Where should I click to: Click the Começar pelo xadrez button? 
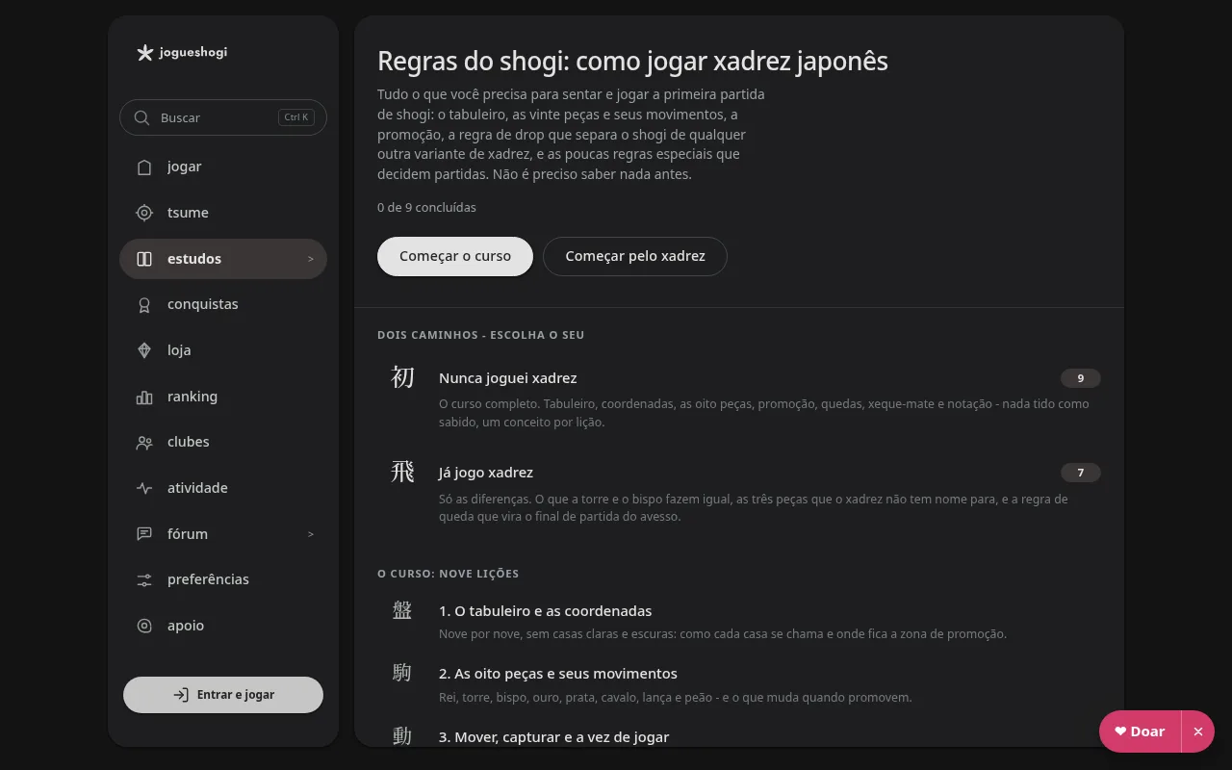pyautogui.click(x=635, y=256)
